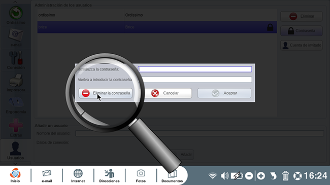Open e-mail app from taskbar

47,175
